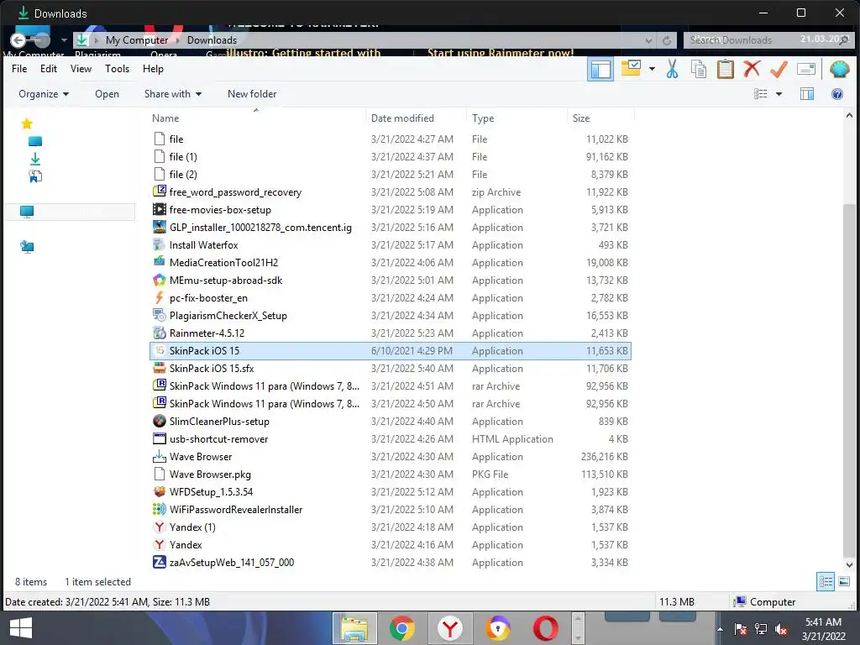Sort by the Type column header
The width and height of the screenshot is (860, 645).
(x=483, y=118)
